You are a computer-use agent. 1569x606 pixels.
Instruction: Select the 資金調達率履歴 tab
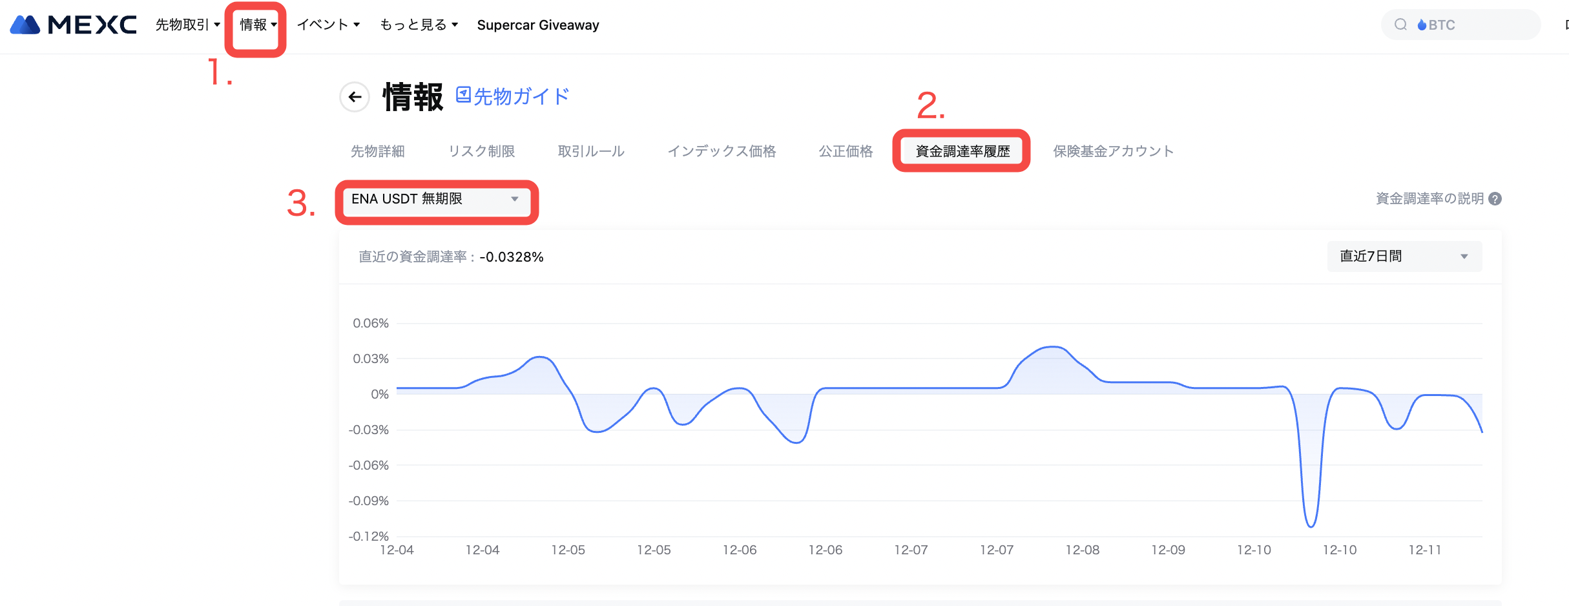[x=962, y=151]
